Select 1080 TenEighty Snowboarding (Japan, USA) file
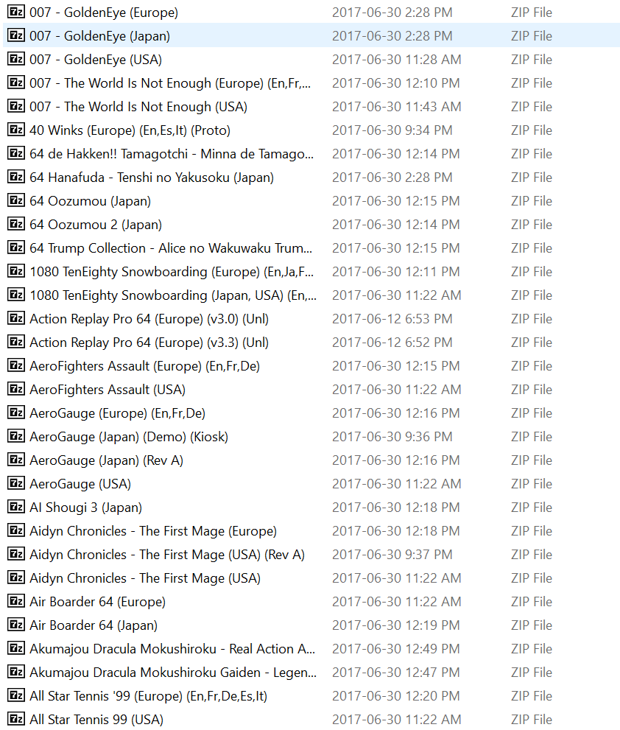This screenshot has width=620, height=730. point(173,295)
